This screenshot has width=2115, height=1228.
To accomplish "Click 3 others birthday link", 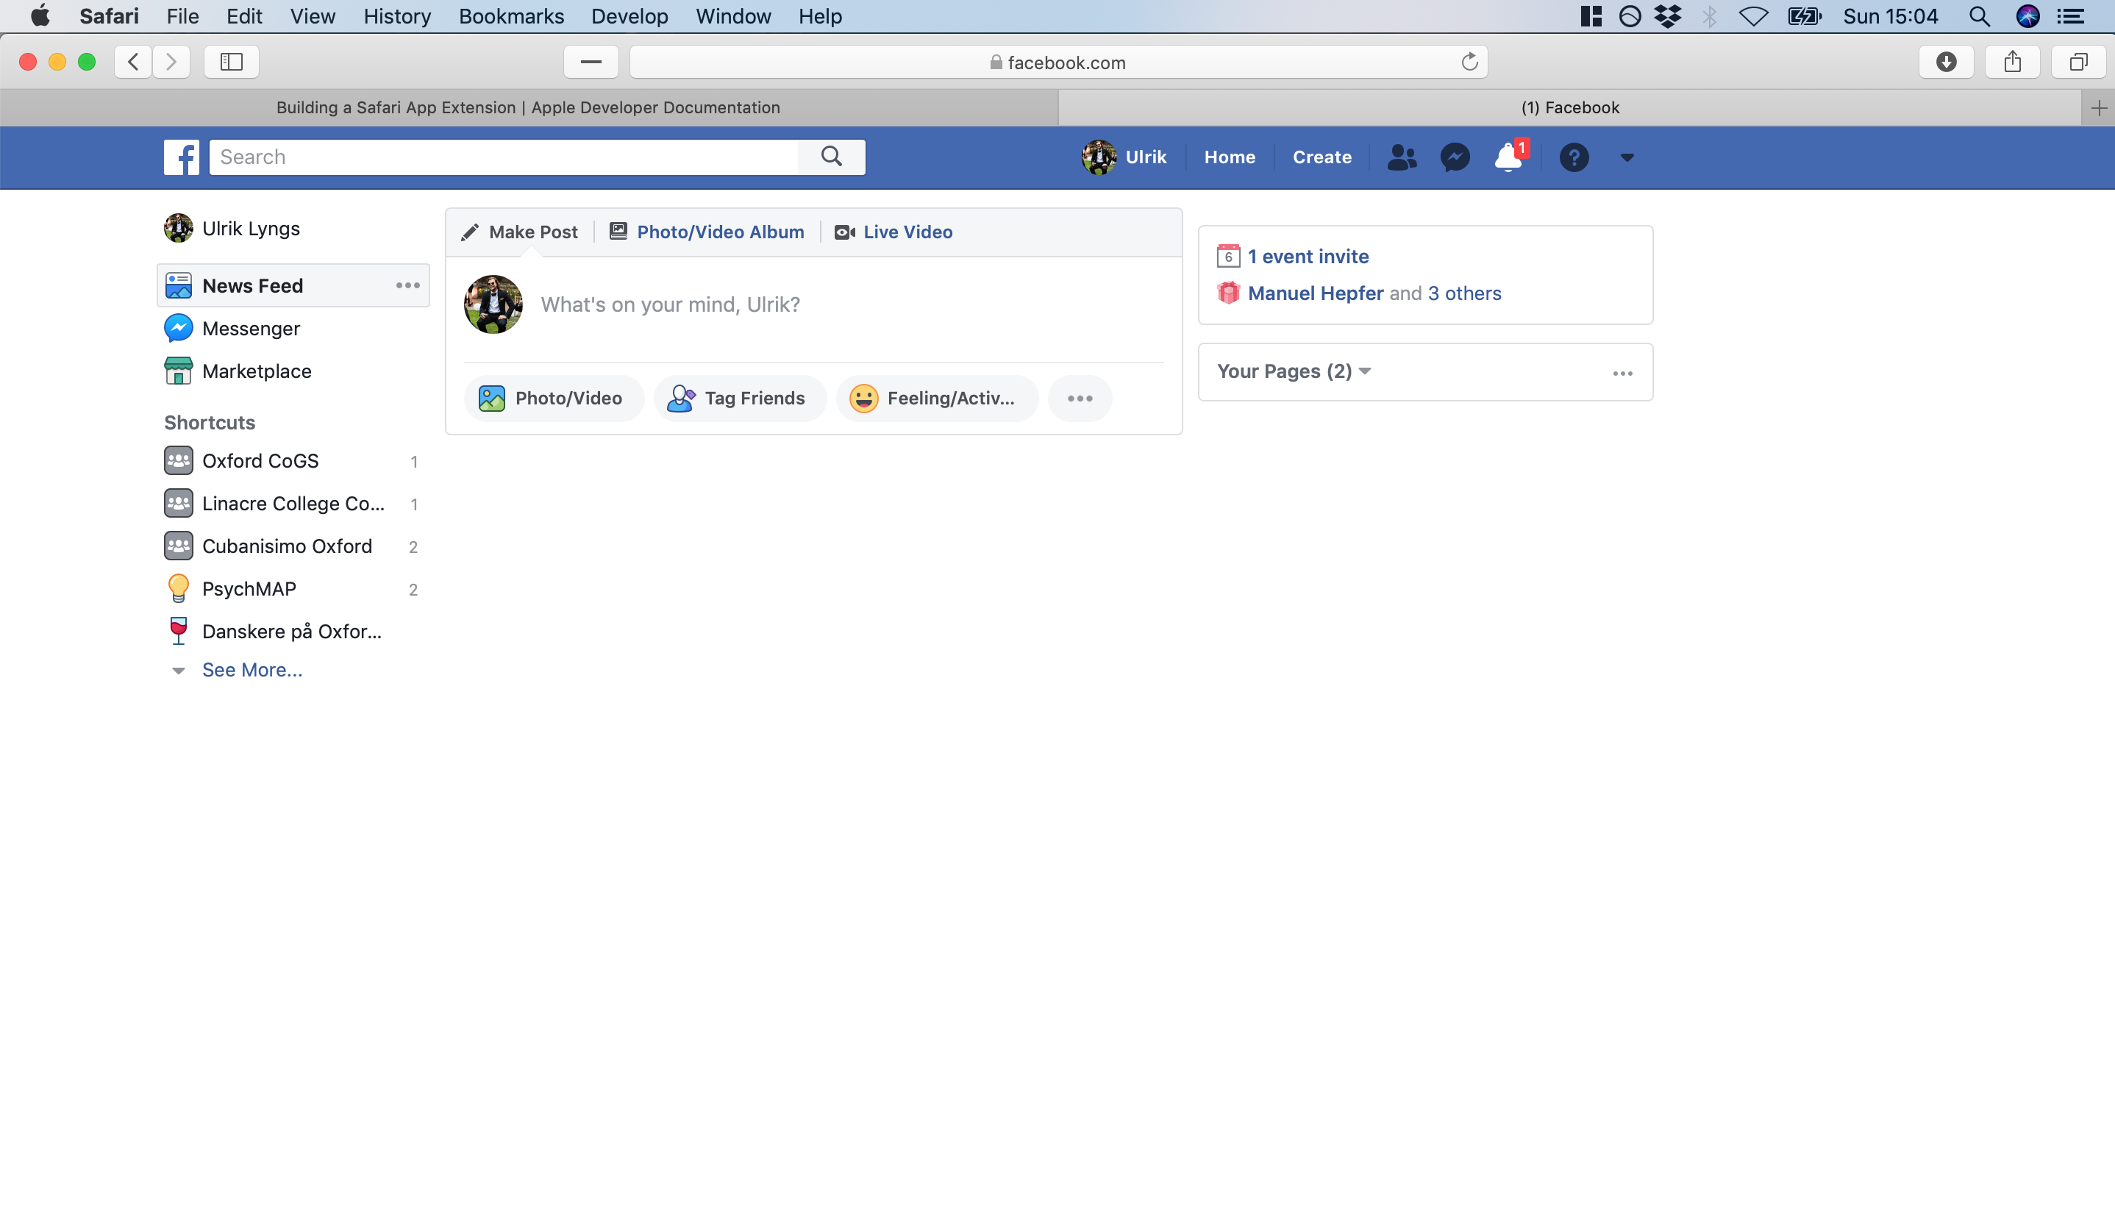I will (1465, 293).
